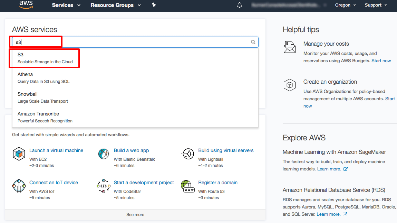The image size is (397, 223).
Task: Click Learn more link under SageMaker
Action: pos(329,169)
